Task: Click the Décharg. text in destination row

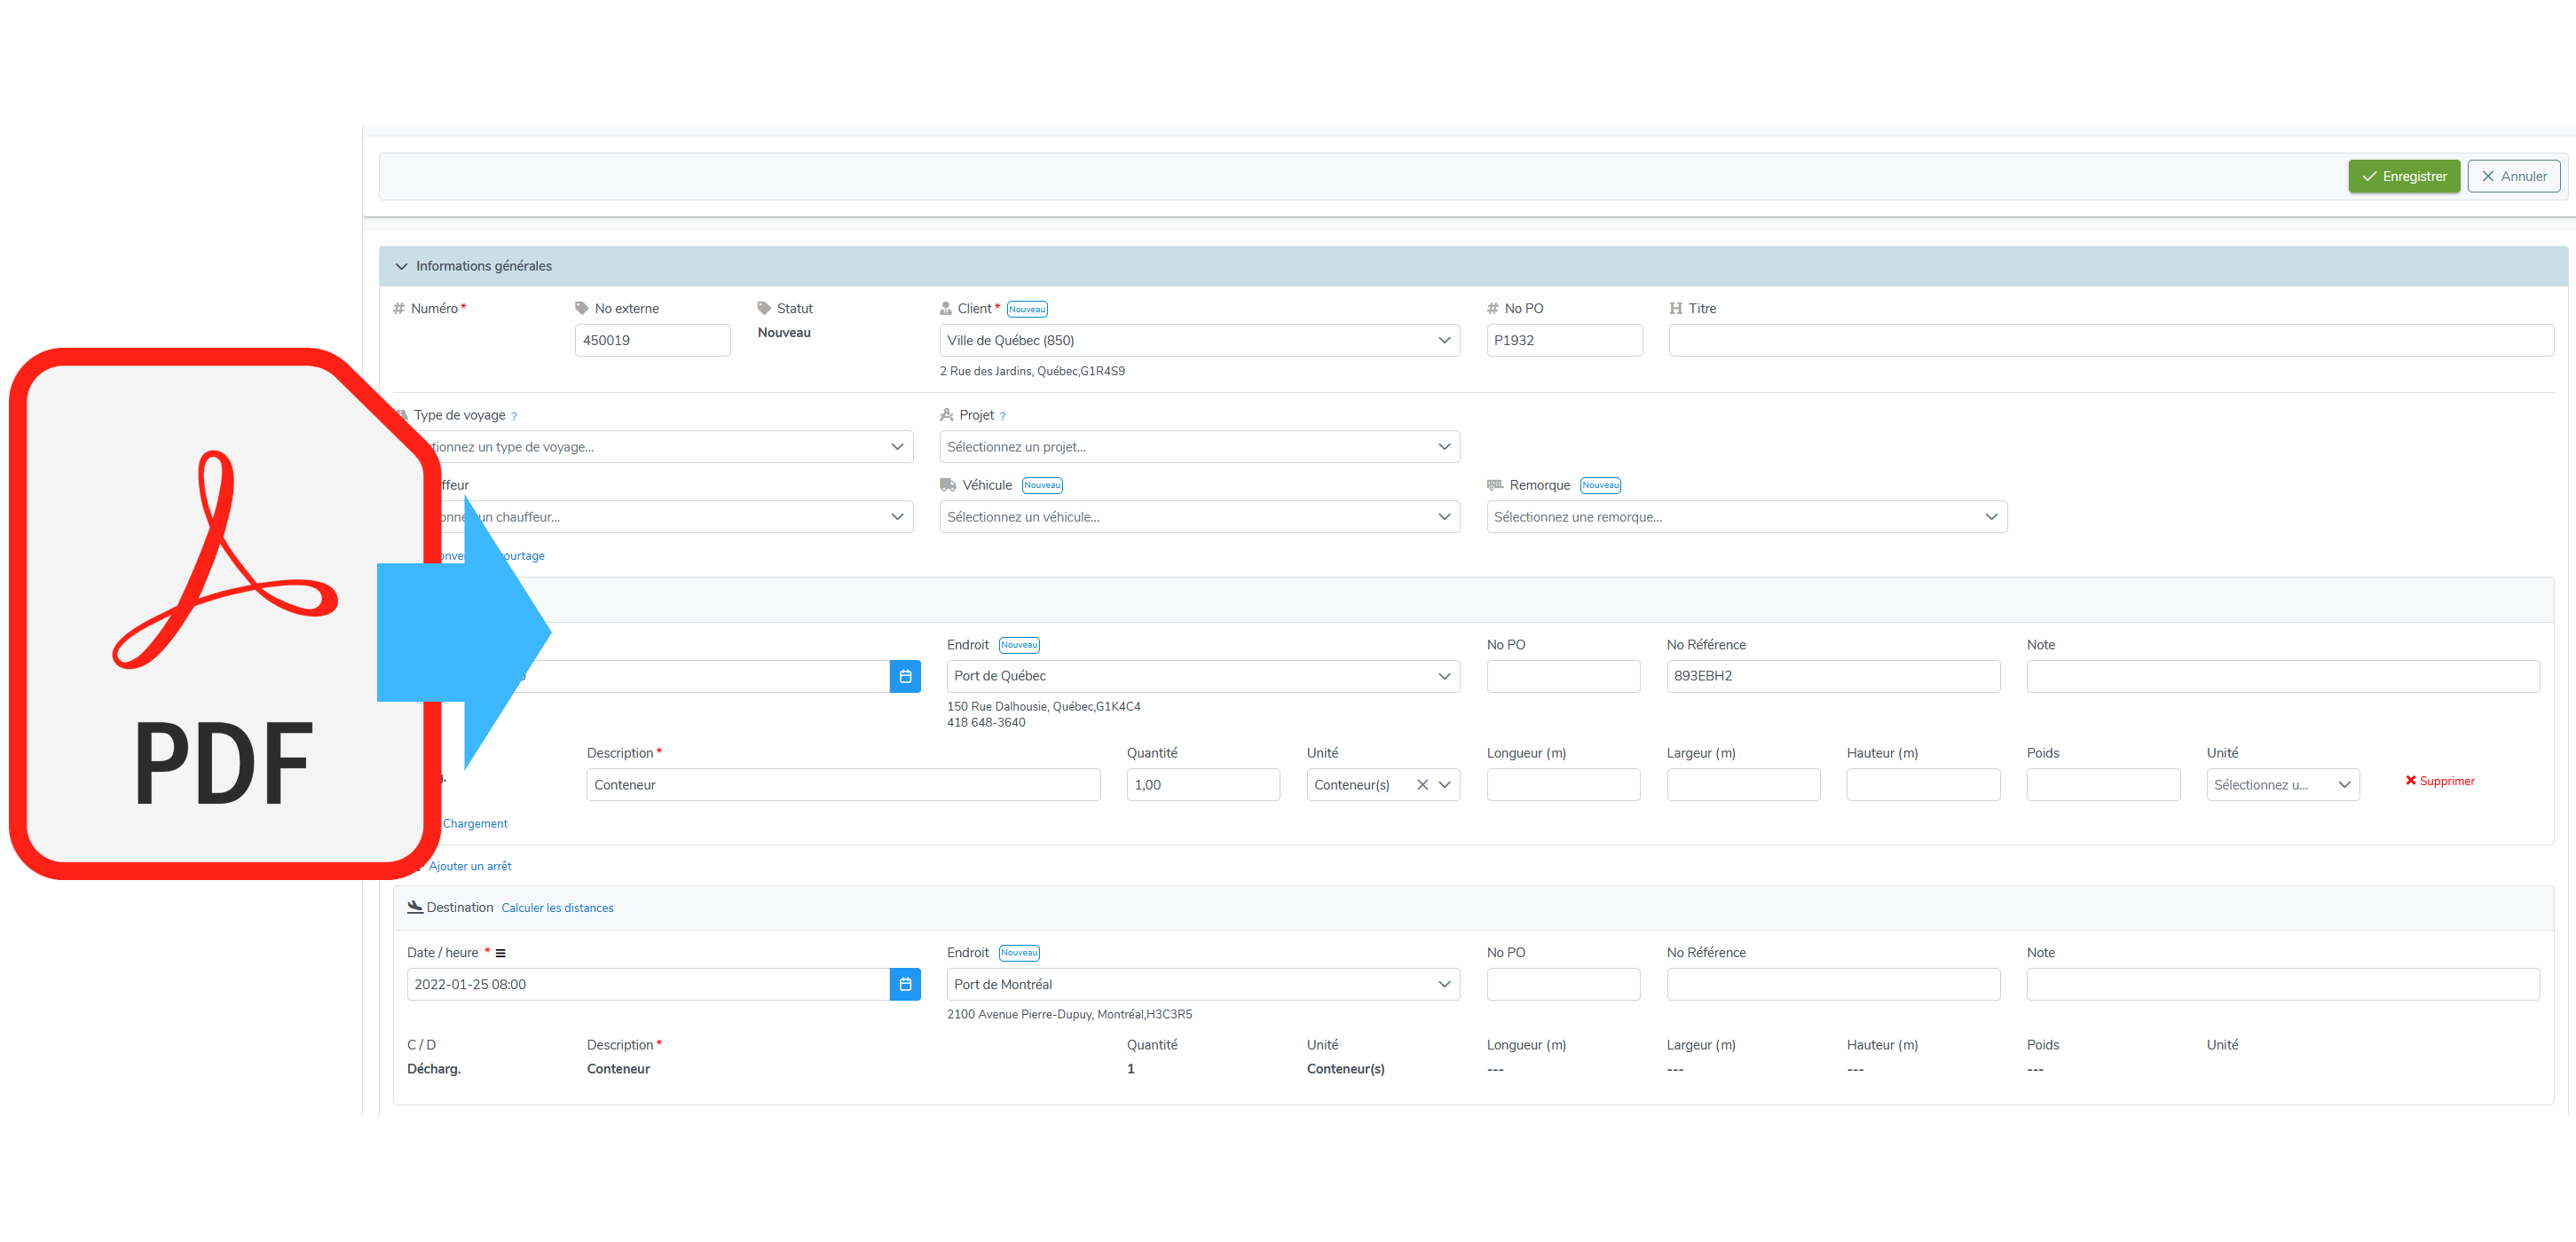Action: 434,1069
